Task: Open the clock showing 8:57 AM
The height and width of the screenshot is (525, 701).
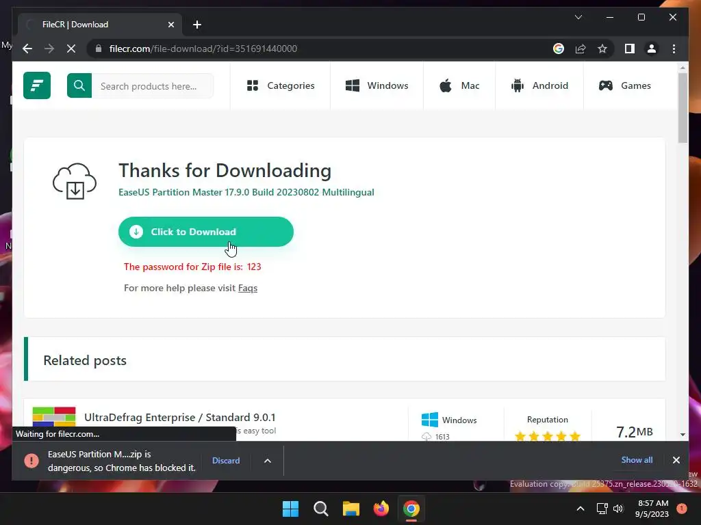Action: pos(652,509)
